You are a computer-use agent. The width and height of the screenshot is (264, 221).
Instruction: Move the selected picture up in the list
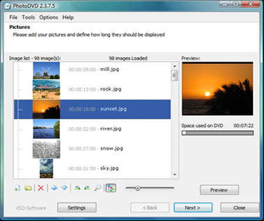(54, 188)
